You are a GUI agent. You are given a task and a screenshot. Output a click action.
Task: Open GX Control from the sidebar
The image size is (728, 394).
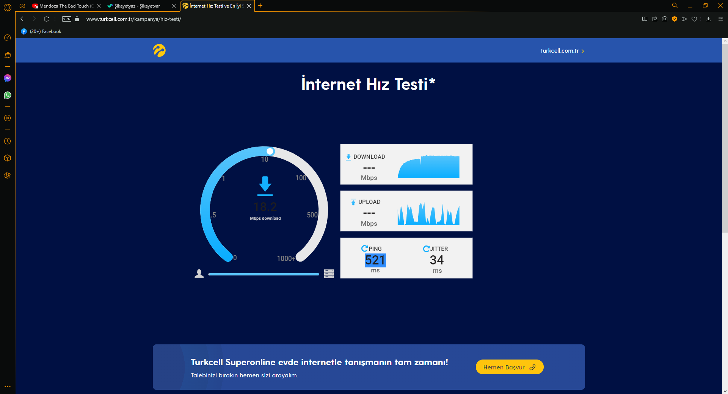pos(8,38)
